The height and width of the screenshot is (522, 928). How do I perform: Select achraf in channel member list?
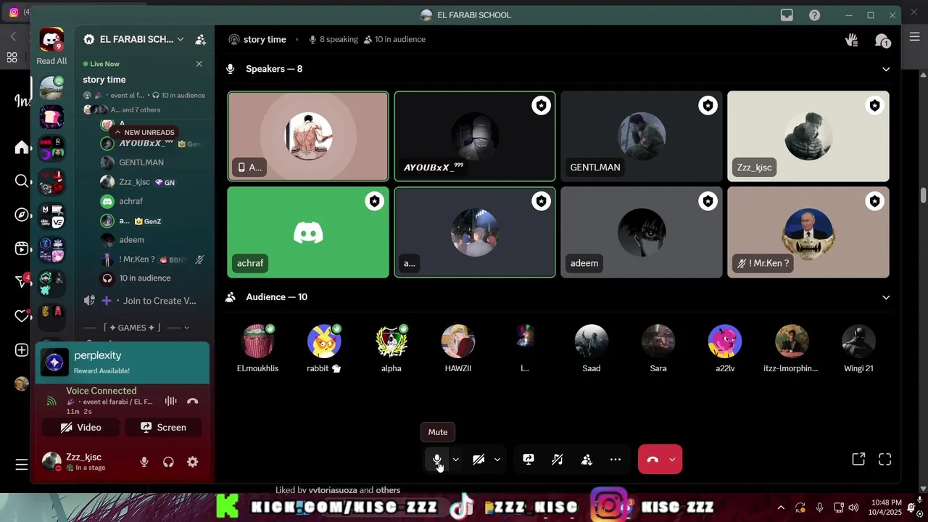point(131,201)
